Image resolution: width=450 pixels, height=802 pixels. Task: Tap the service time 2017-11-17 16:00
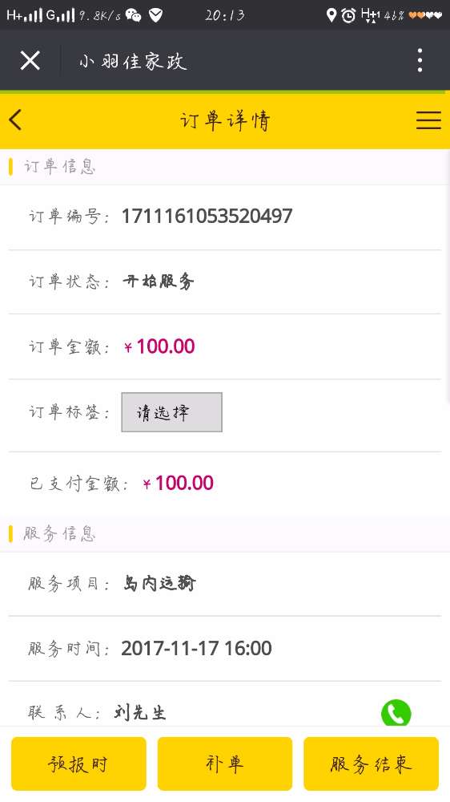pyautogui.click(x=197, y=648)
